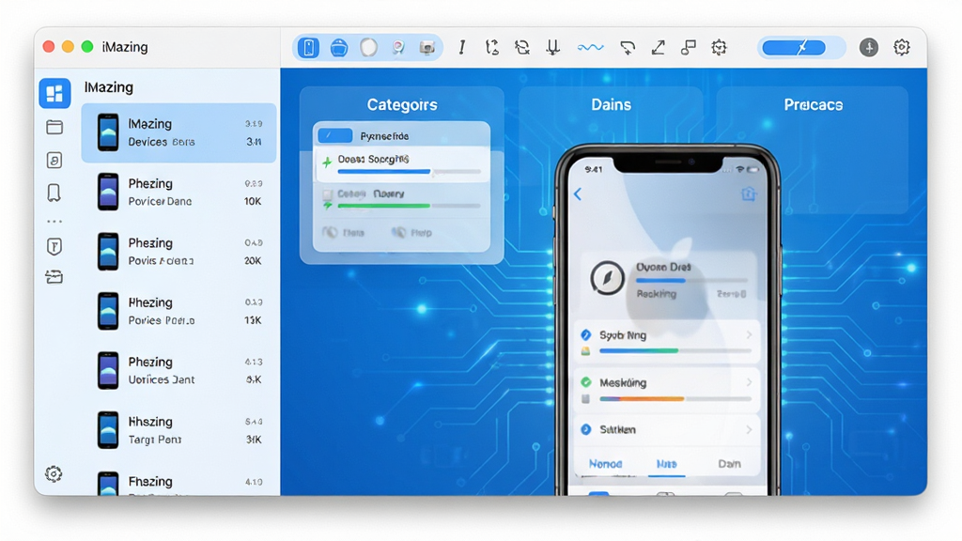Image resolution: width=962 pixels, height=541 pixels.
Task: Click the iMazing window title text
Action: [125, 47]
